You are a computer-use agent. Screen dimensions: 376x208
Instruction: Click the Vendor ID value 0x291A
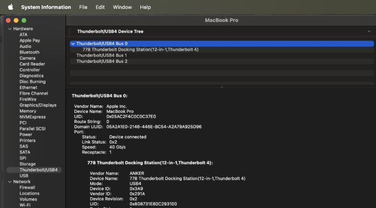point(137,194)
